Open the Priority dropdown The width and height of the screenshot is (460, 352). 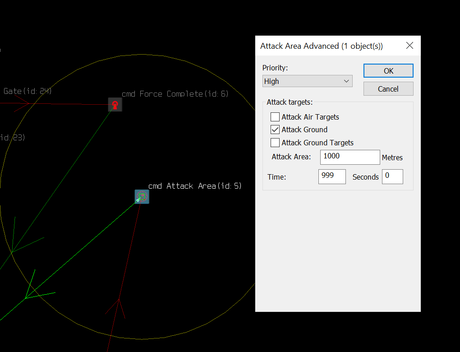pos(307,81)
